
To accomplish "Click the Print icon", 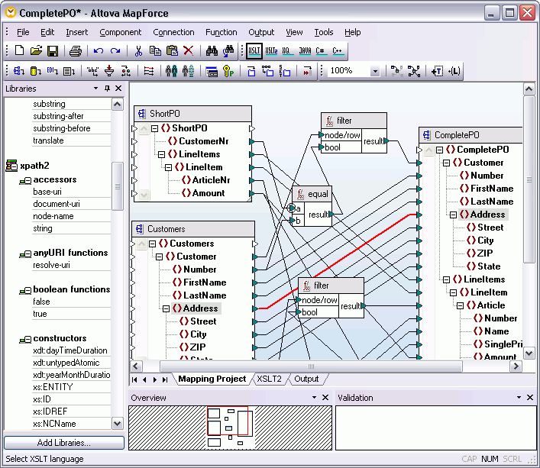I will click(x=76, y=51).
